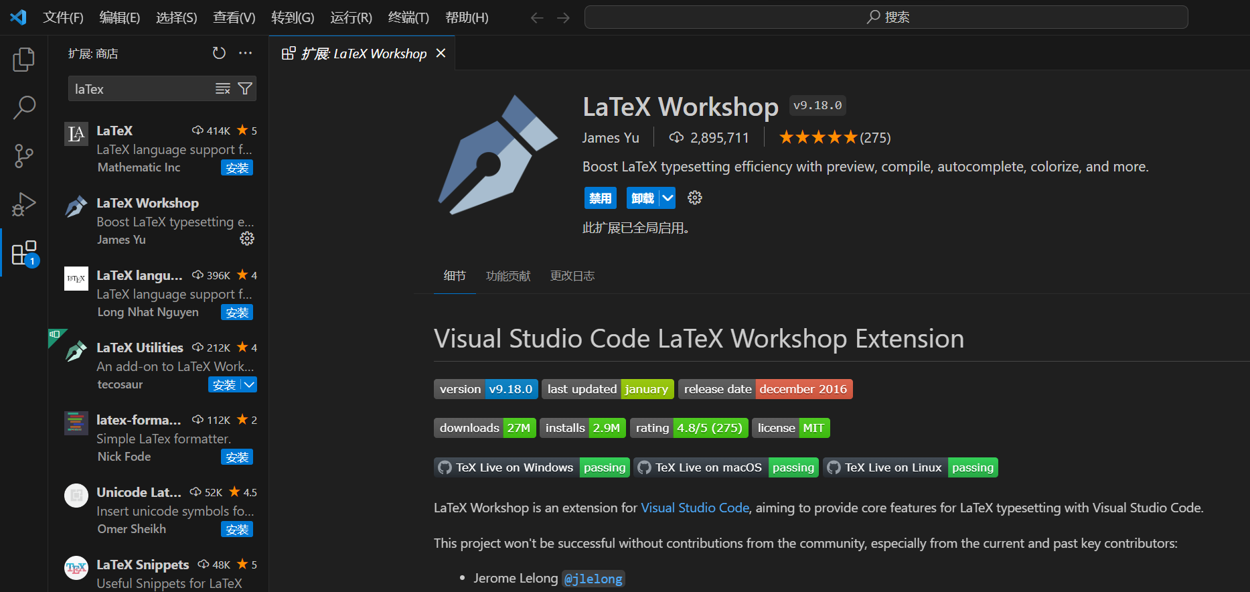Select LaTeX Snippets extension icon
The height and width of the screenshot is (592, 1250).
pyautogui.click(x=76, y=568)
